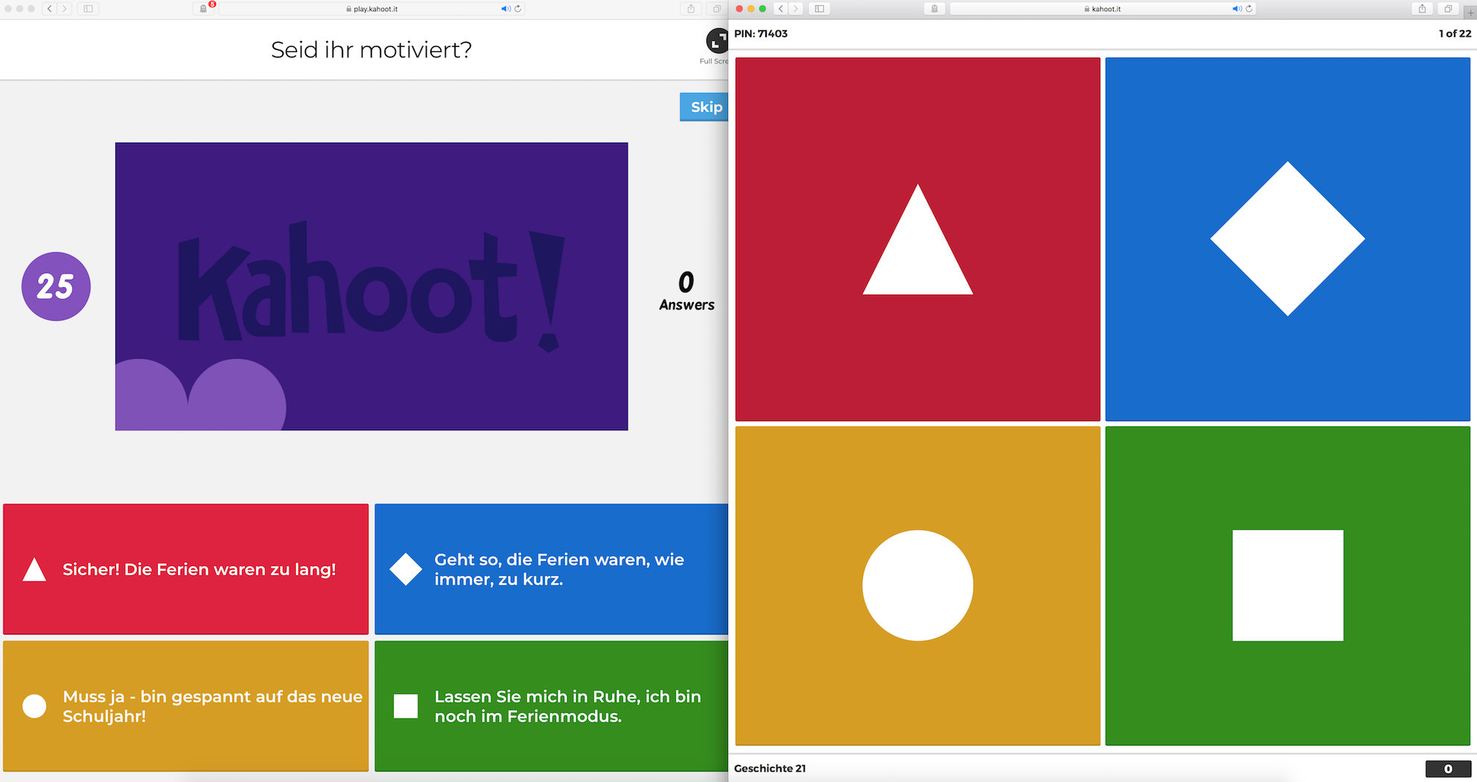Toggle sidebar icon in kahoot.it player Safari window
1477x782 pixels.
coord(820,9)
